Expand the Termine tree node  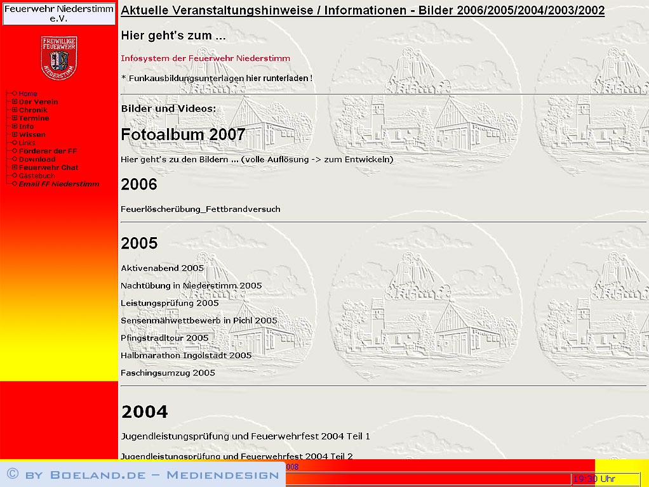point(15,118)
